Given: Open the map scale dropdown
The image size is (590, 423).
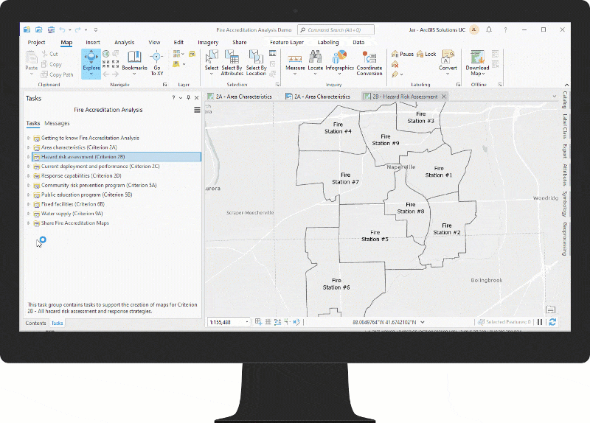Looking at the screenshot, I should 247,322.
